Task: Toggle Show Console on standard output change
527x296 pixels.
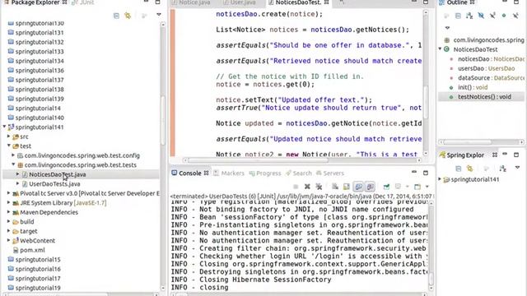Action: [359, 187]
